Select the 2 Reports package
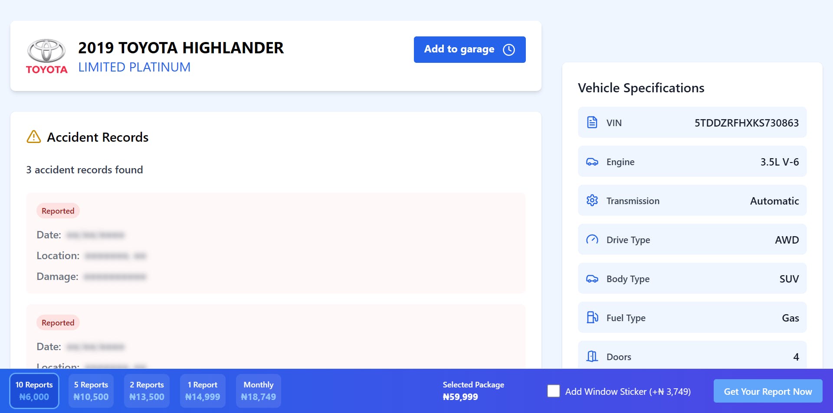 click(147, 390)
